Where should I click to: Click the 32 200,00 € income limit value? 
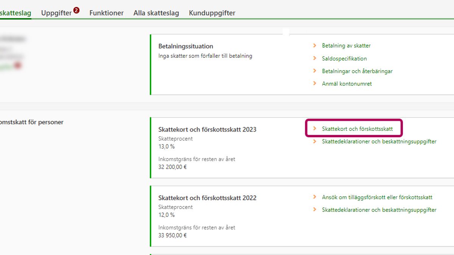point(173,167)
